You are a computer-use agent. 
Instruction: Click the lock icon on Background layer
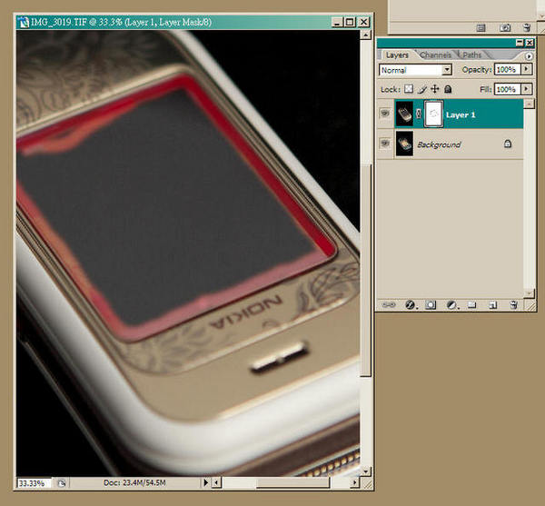point(508,144)
